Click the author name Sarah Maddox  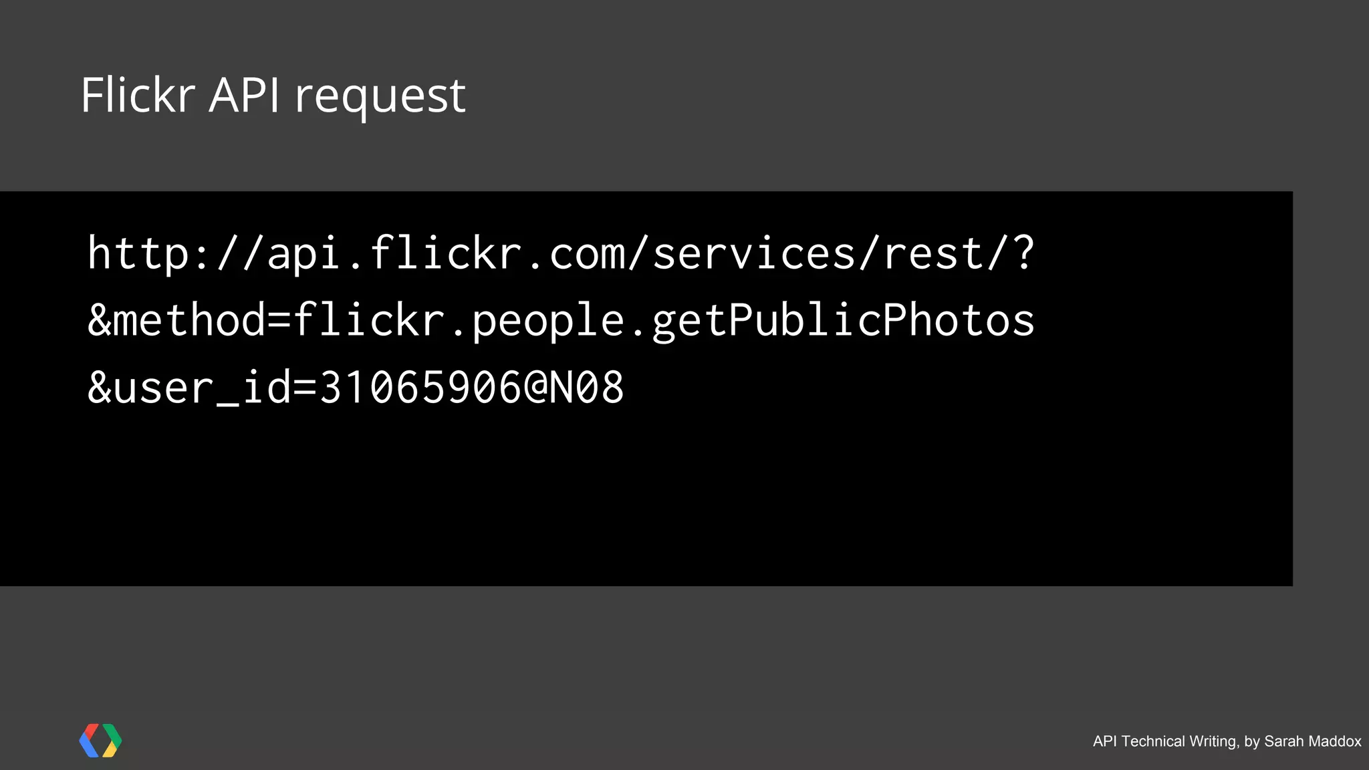(1312, 741)
